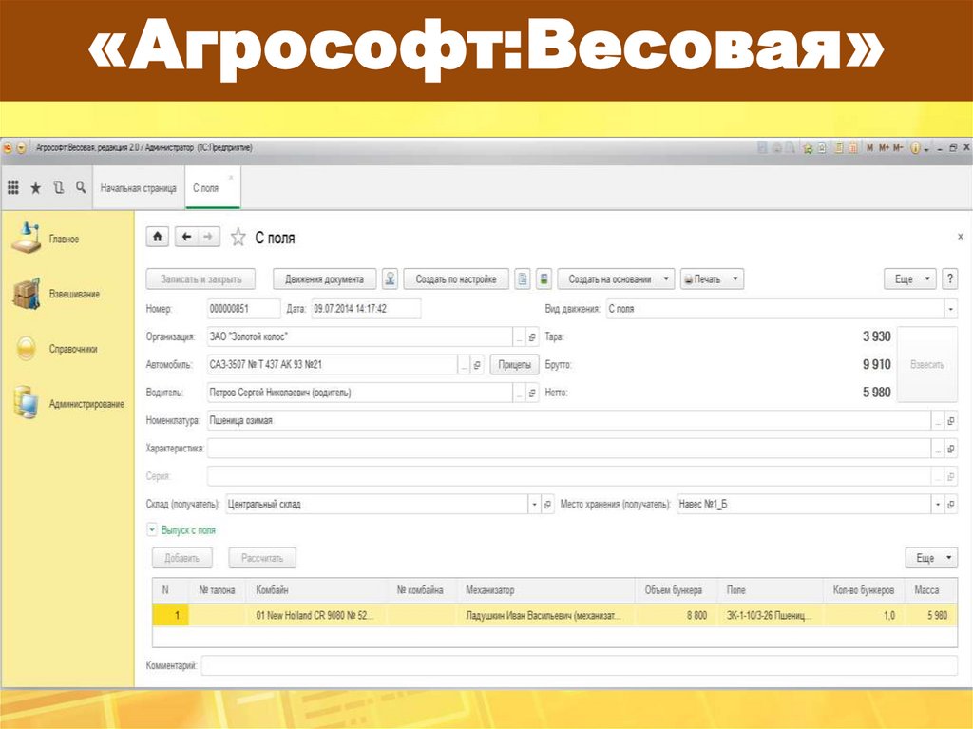Click the Характеристика input field
973x729 pixels.
569,449
